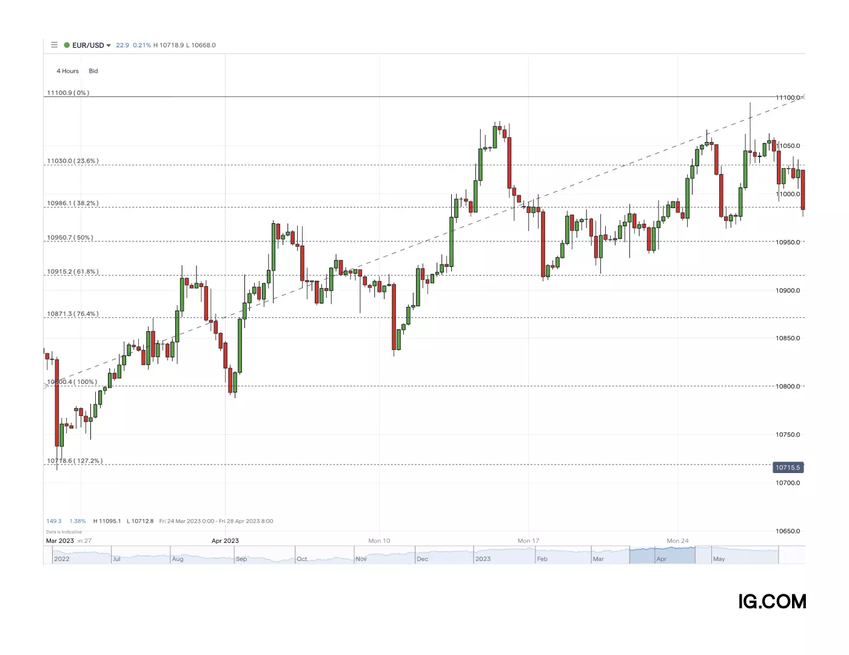Click the highlighted Apr range in the navigator

point(662,556)
